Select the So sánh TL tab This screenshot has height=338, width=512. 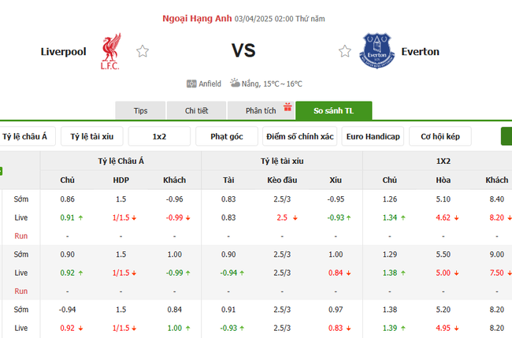coord(333,111)
